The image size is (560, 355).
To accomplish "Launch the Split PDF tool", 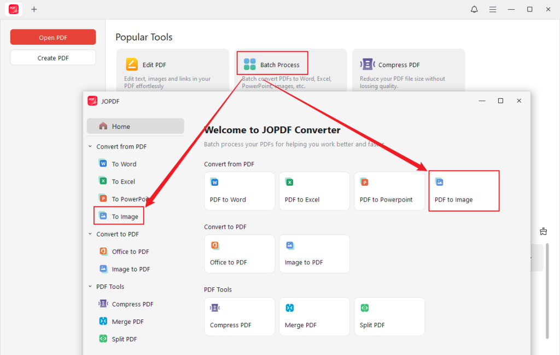I will tap(389, 316).
